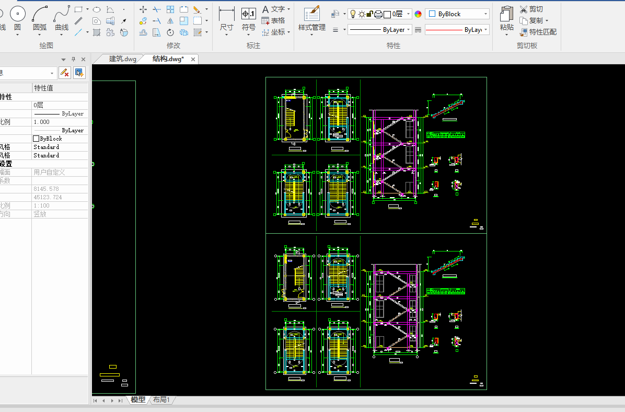
Task: Toggle the layer on/off lightbulb icon
Action: (353, 14)
